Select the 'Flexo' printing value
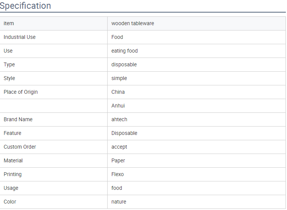 coord(118,174)
